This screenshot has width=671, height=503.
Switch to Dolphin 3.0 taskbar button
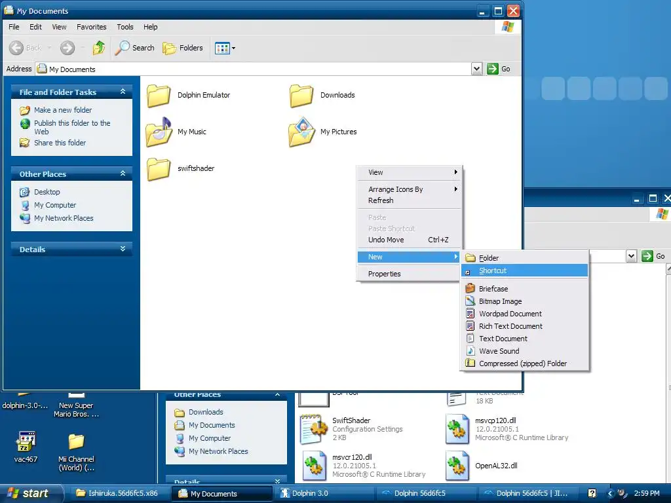[325, 493]
